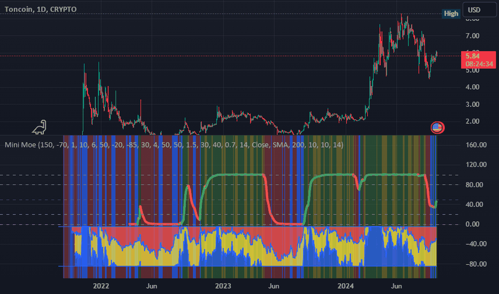Click the US flag economic event icon
This screenshot has height=294, width=499.
[437, 128]
